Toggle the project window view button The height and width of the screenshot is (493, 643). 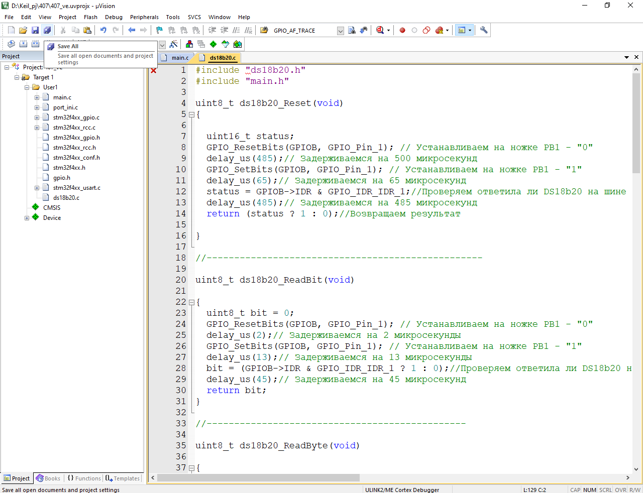pos(462,30)
